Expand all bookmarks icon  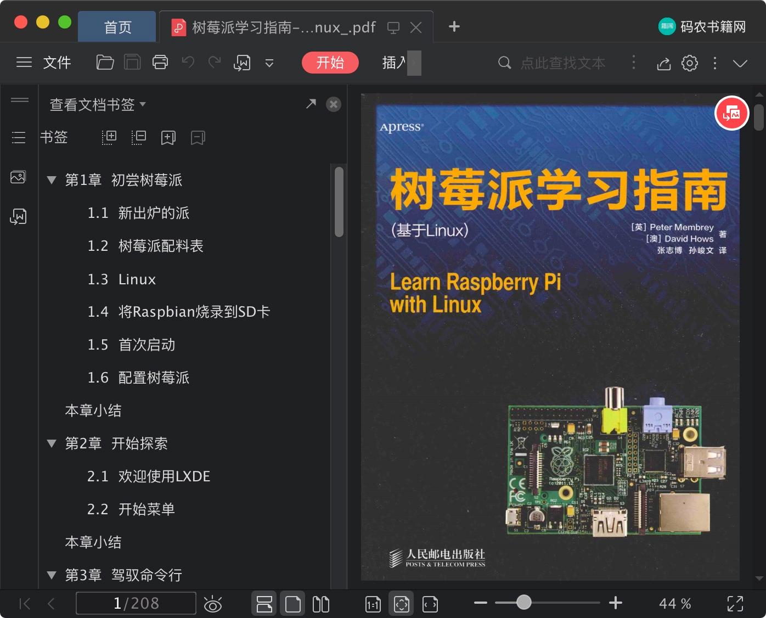click(x=109, y=137)
